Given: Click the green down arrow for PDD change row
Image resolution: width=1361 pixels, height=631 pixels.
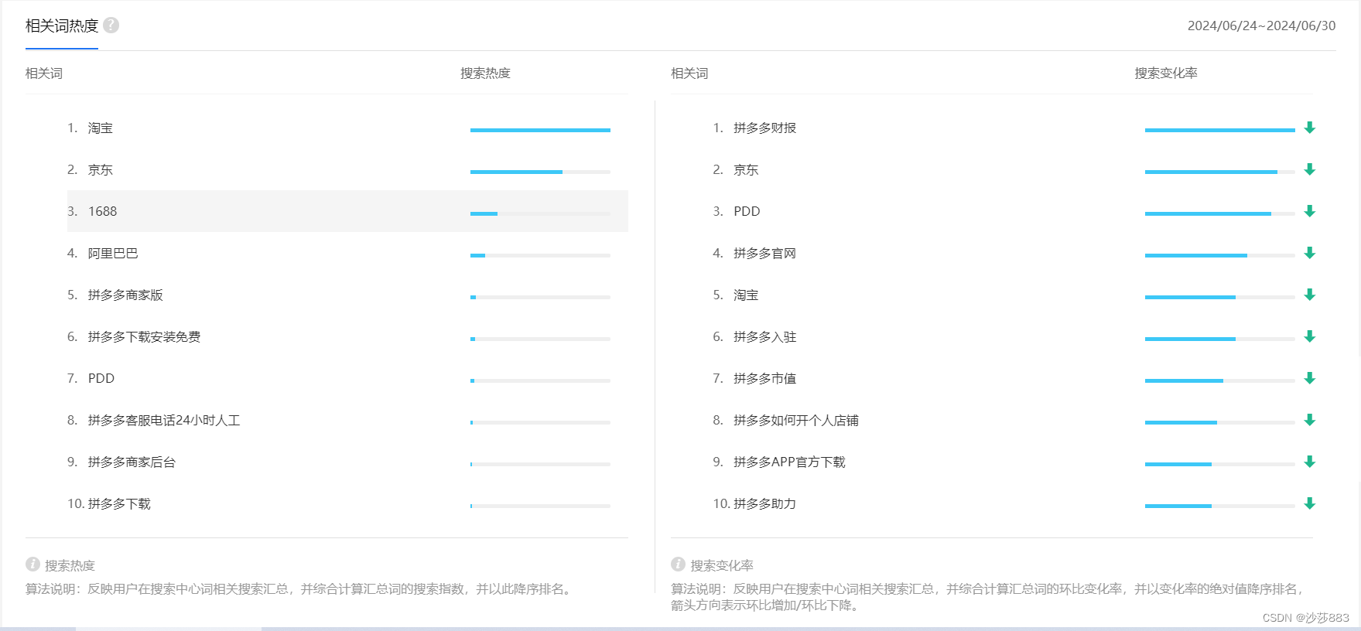Looking at the screenshot, I should [x=1310, y=211].
